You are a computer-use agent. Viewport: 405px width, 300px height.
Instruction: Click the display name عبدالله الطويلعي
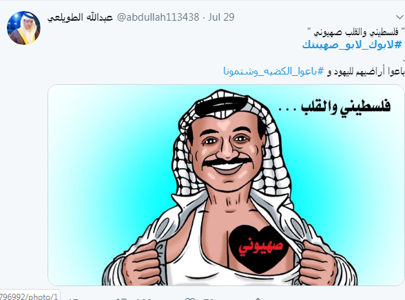pyautogui.click(x=80, y=17)
